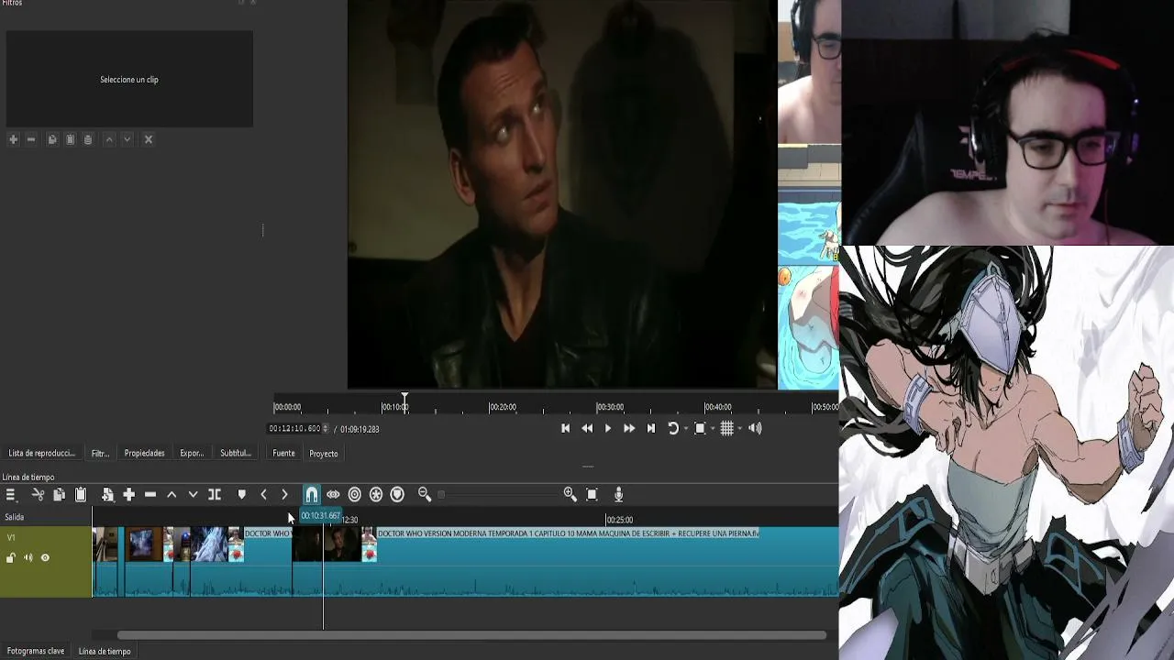The height and width of the screenshot is (660, 1174).
Task: Toggle ripple all tracks
Action: pos(376,495)
